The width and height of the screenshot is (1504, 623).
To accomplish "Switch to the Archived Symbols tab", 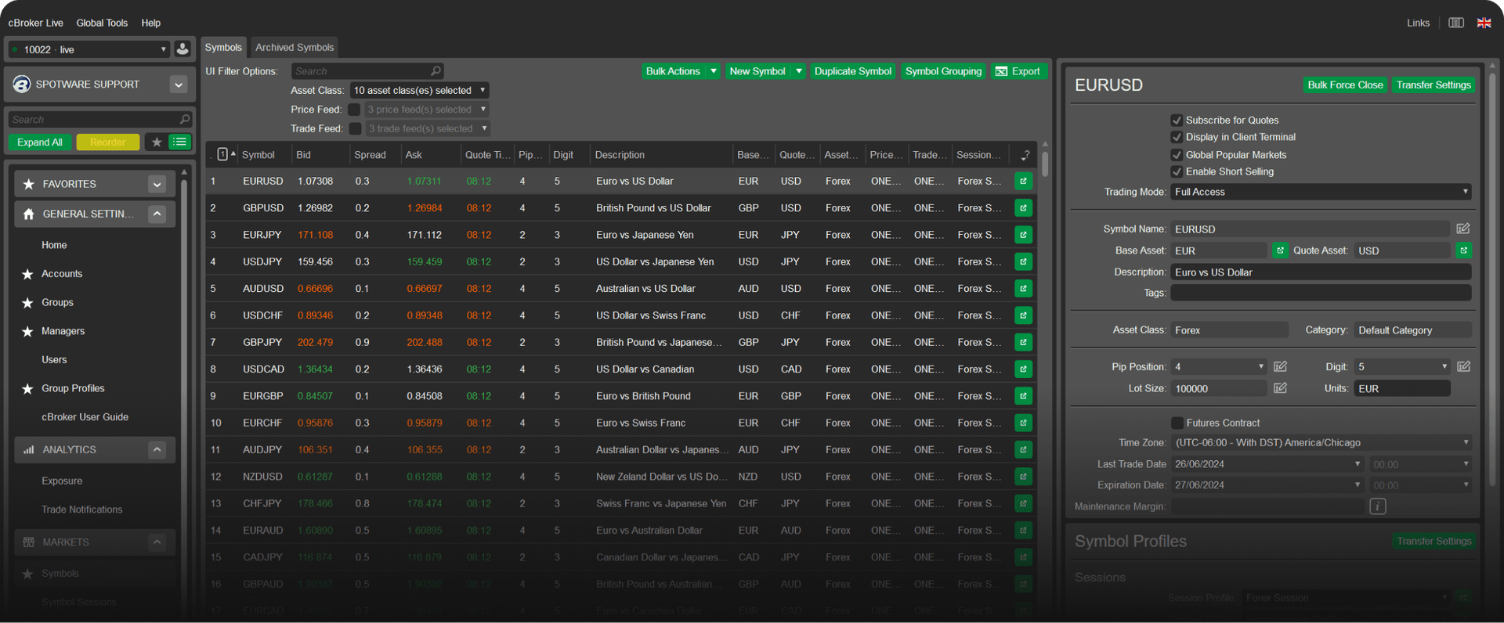I will pyautogui.click(x=295, y=48).
